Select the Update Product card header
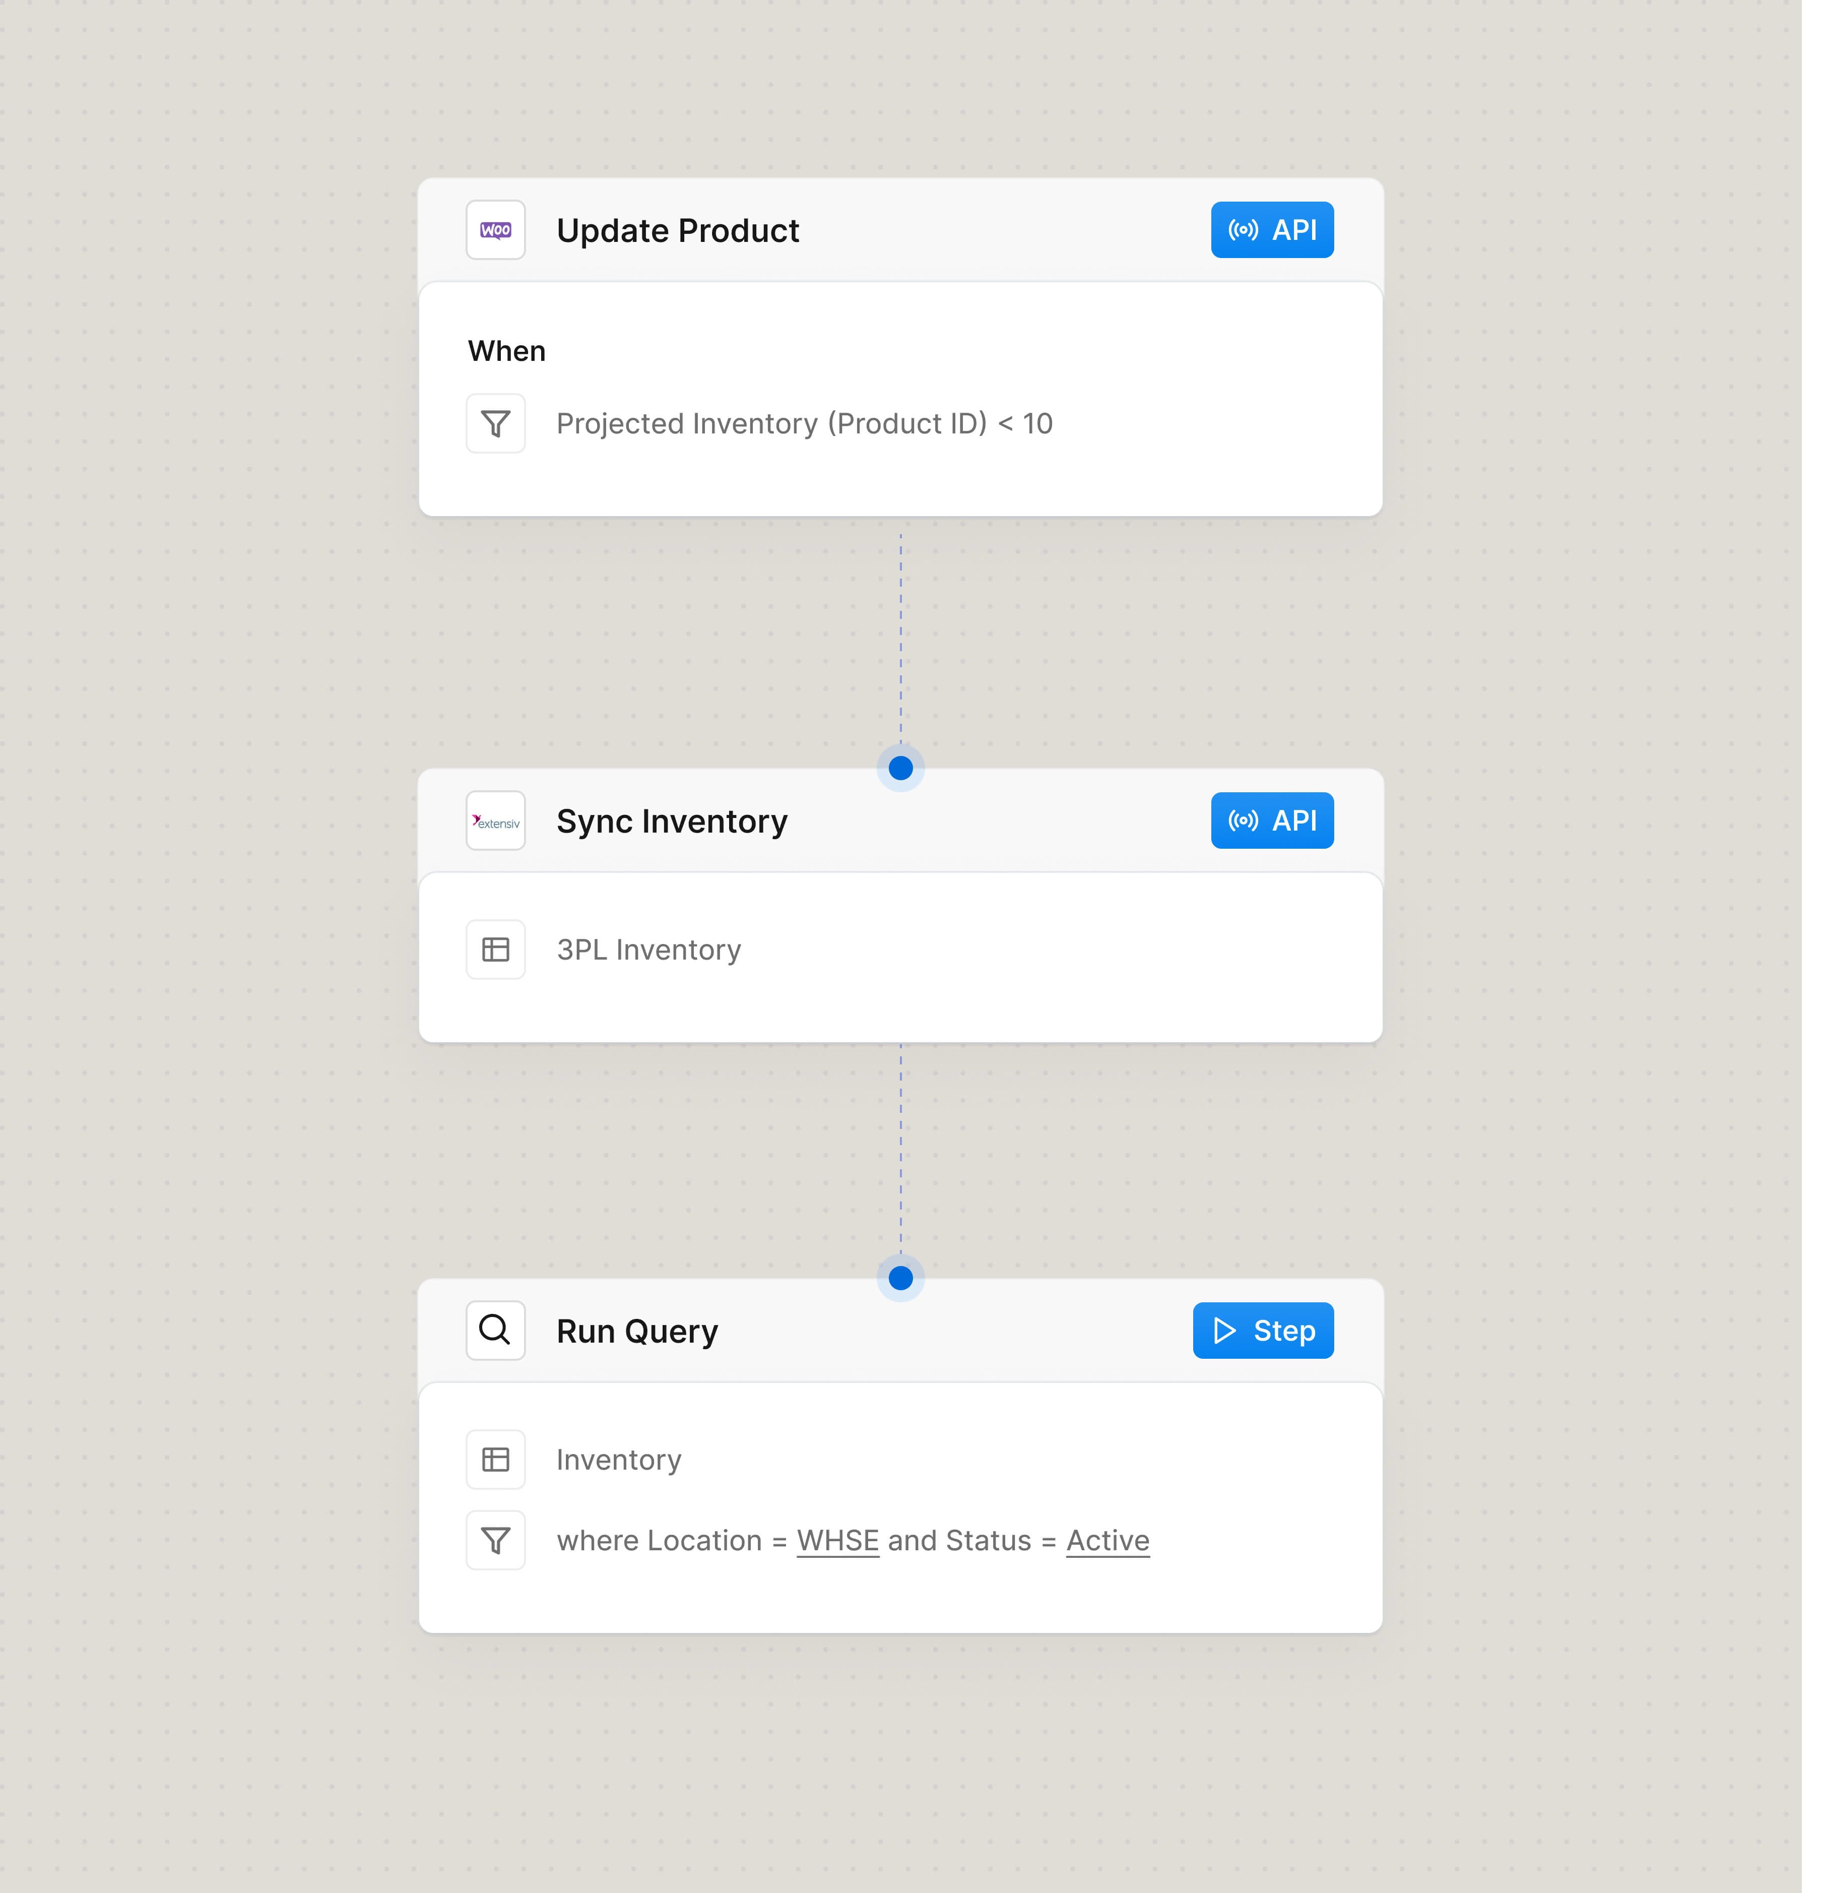This screenshot has height=1893, width=1824. 677,230
